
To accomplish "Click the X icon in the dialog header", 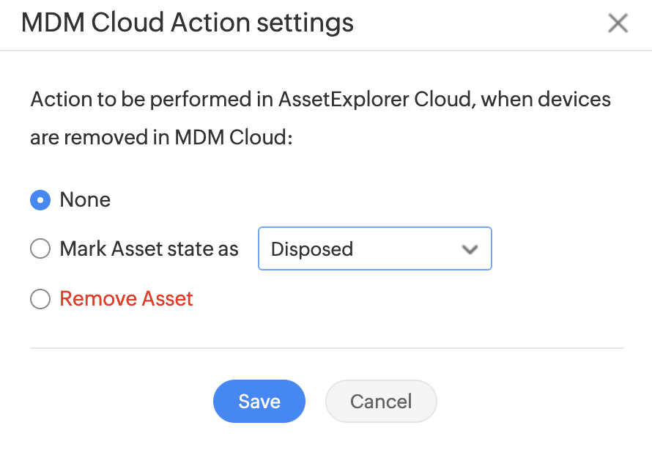I will (x=618, y=23).
